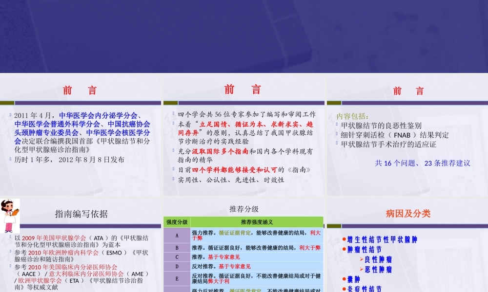
Task: Click the arrow bullet before 恶性肿瘤
Action: (x=362, y=269)
